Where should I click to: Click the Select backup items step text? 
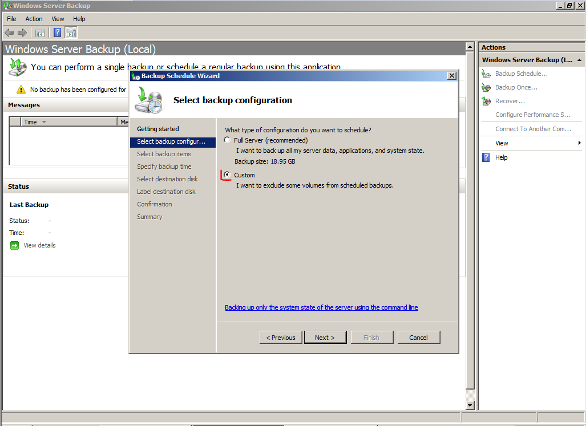pos(164,154)
